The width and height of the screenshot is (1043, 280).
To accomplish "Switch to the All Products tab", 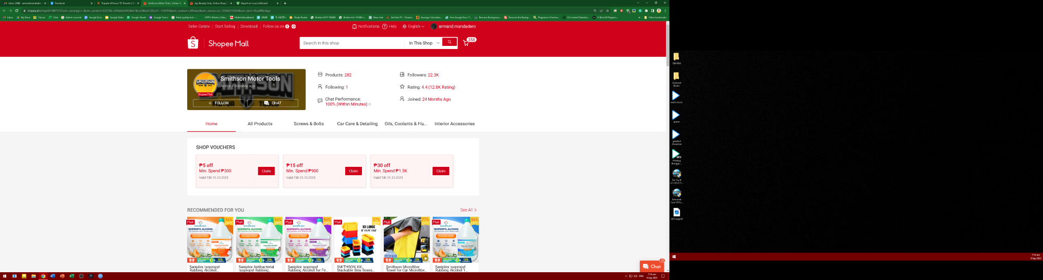I will pyautogui.click(x=260, y=124).
